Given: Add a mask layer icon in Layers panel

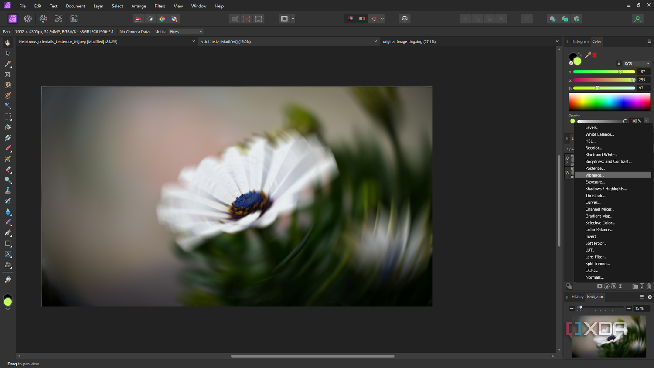Looking at the screenshot, I should point(600,286).
